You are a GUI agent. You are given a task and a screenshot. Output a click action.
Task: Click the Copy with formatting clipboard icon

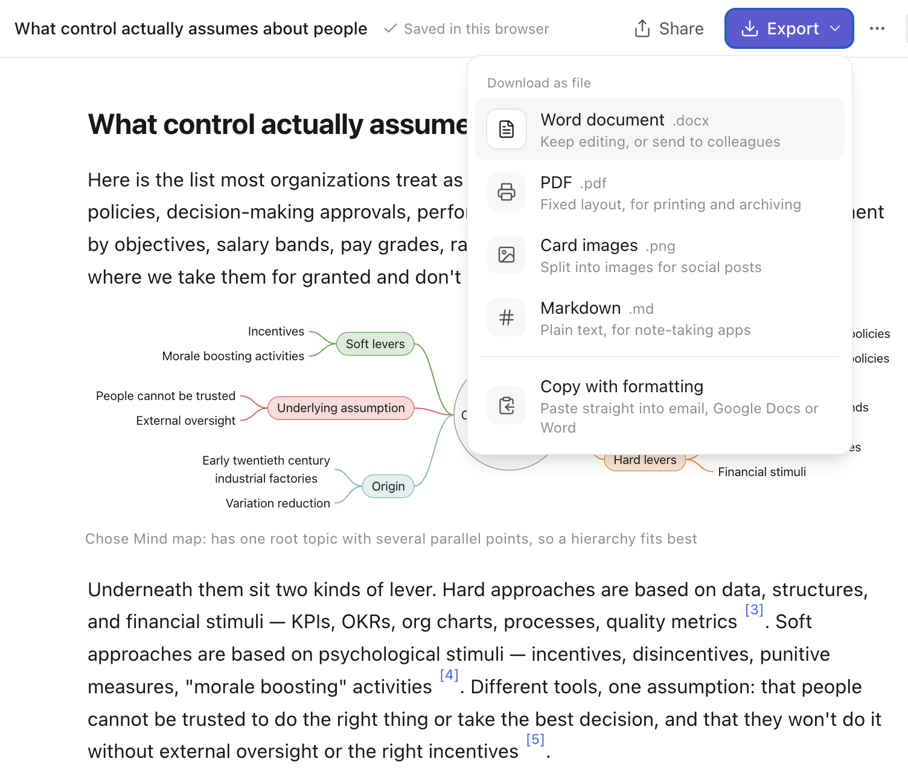(507, 405)
